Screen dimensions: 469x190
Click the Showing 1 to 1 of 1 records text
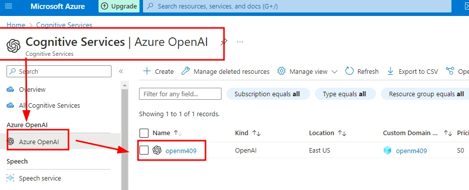point(179,114)
